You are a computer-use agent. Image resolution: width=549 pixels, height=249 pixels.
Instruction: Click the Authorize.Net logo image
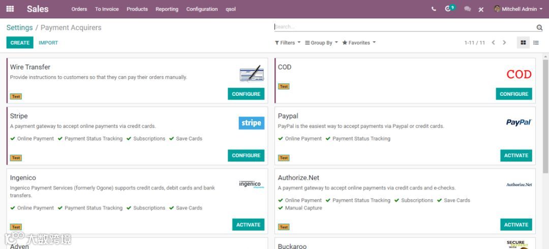click(519, 185)
